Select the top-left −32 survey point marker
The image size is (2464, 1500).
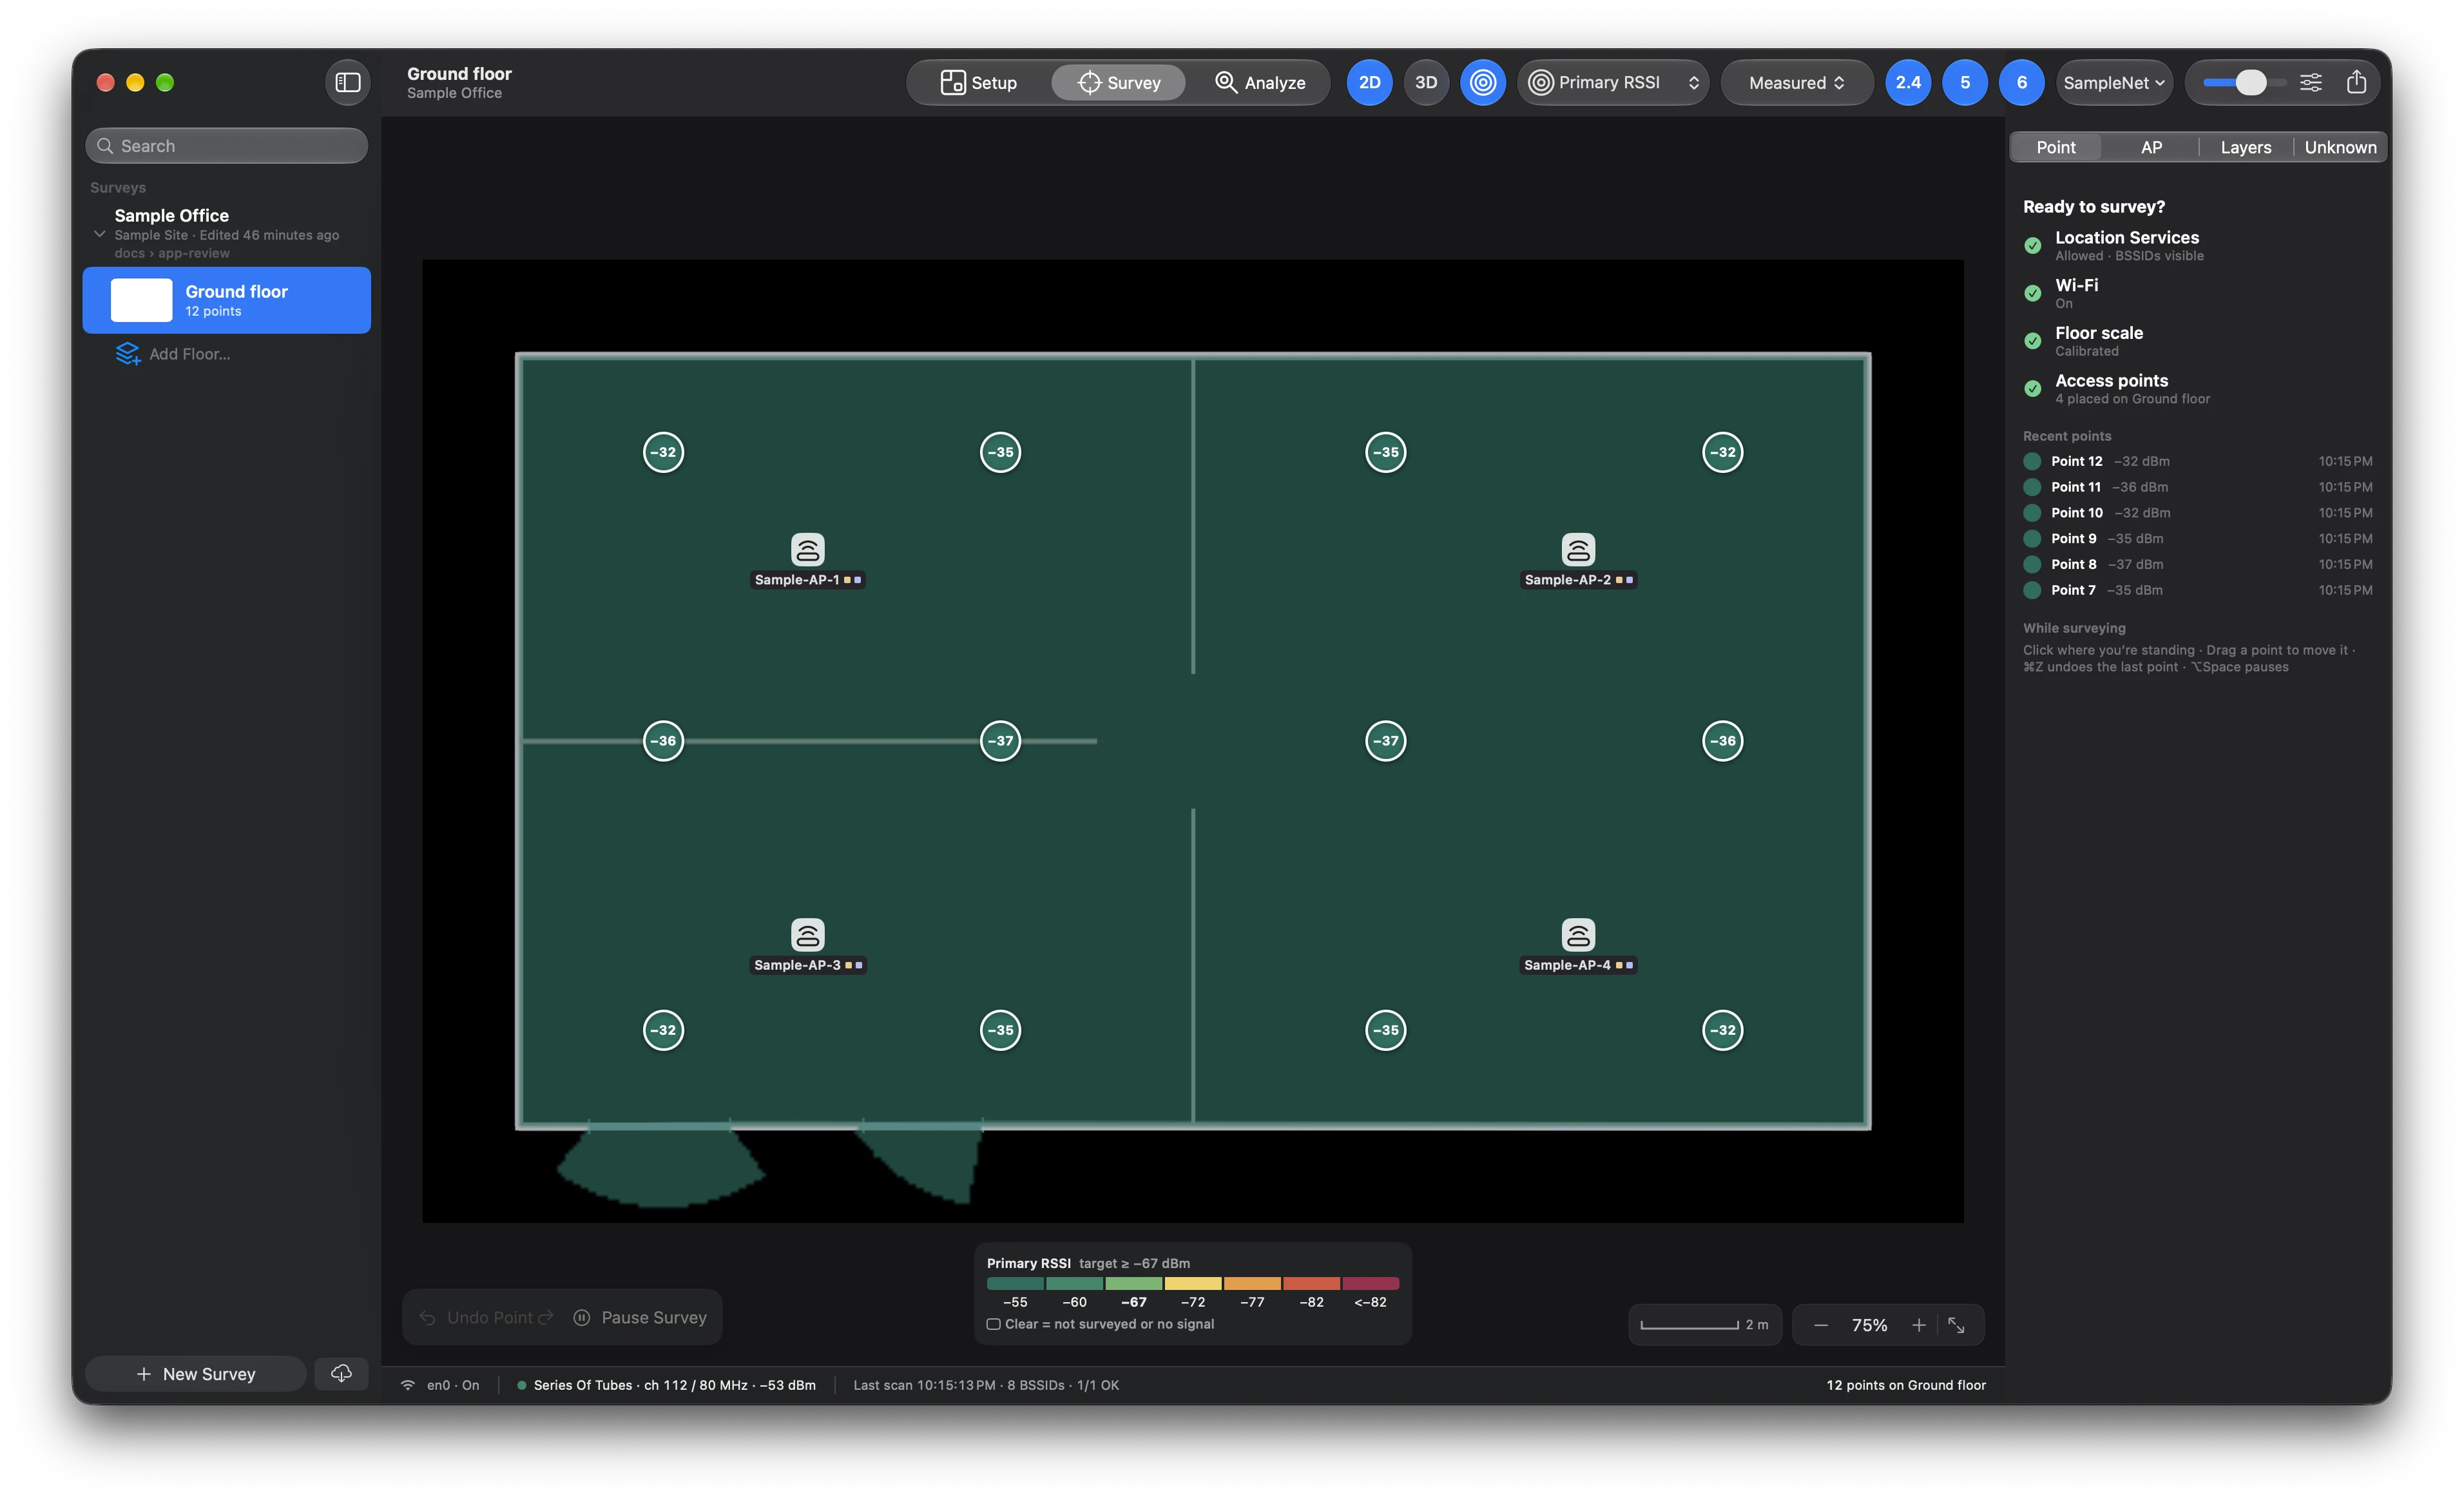(663, 452)
